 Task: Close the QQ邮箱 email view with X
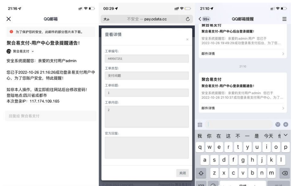point(8,19)
